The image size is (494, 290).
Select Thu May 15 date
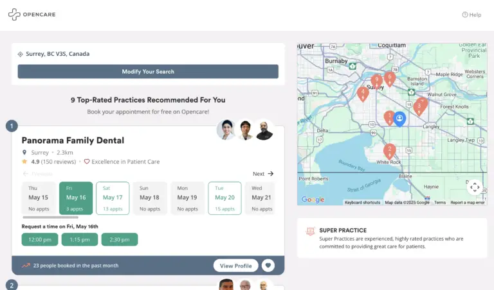coord(39,198)
